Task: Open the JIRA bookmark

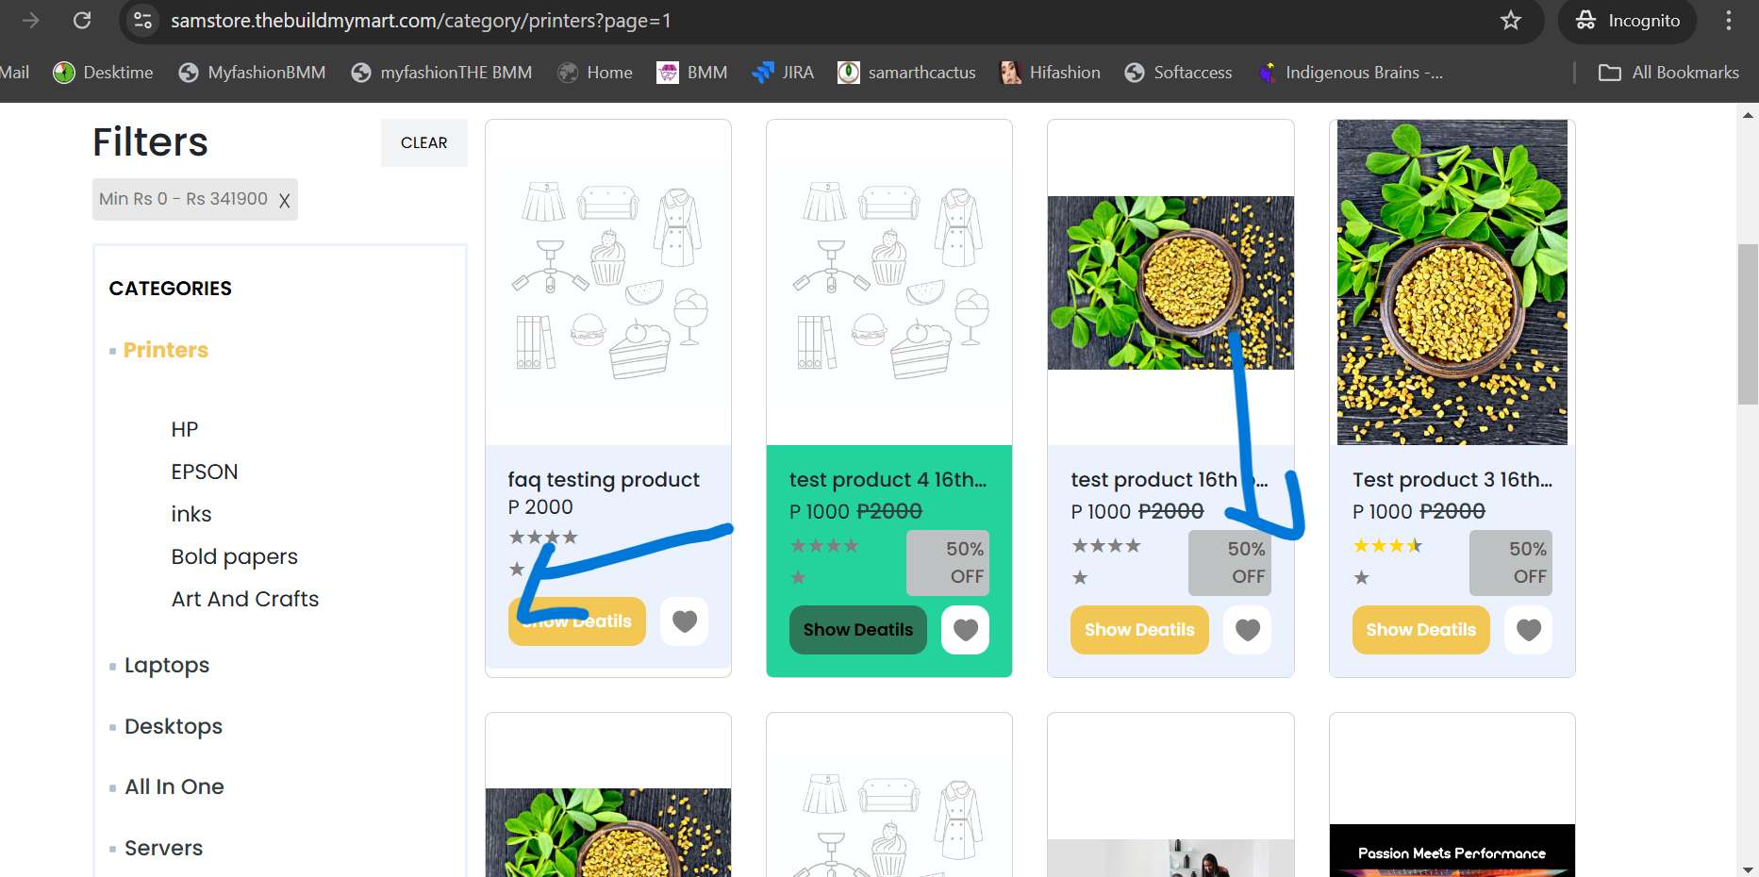Action: [x=783, y=73]
